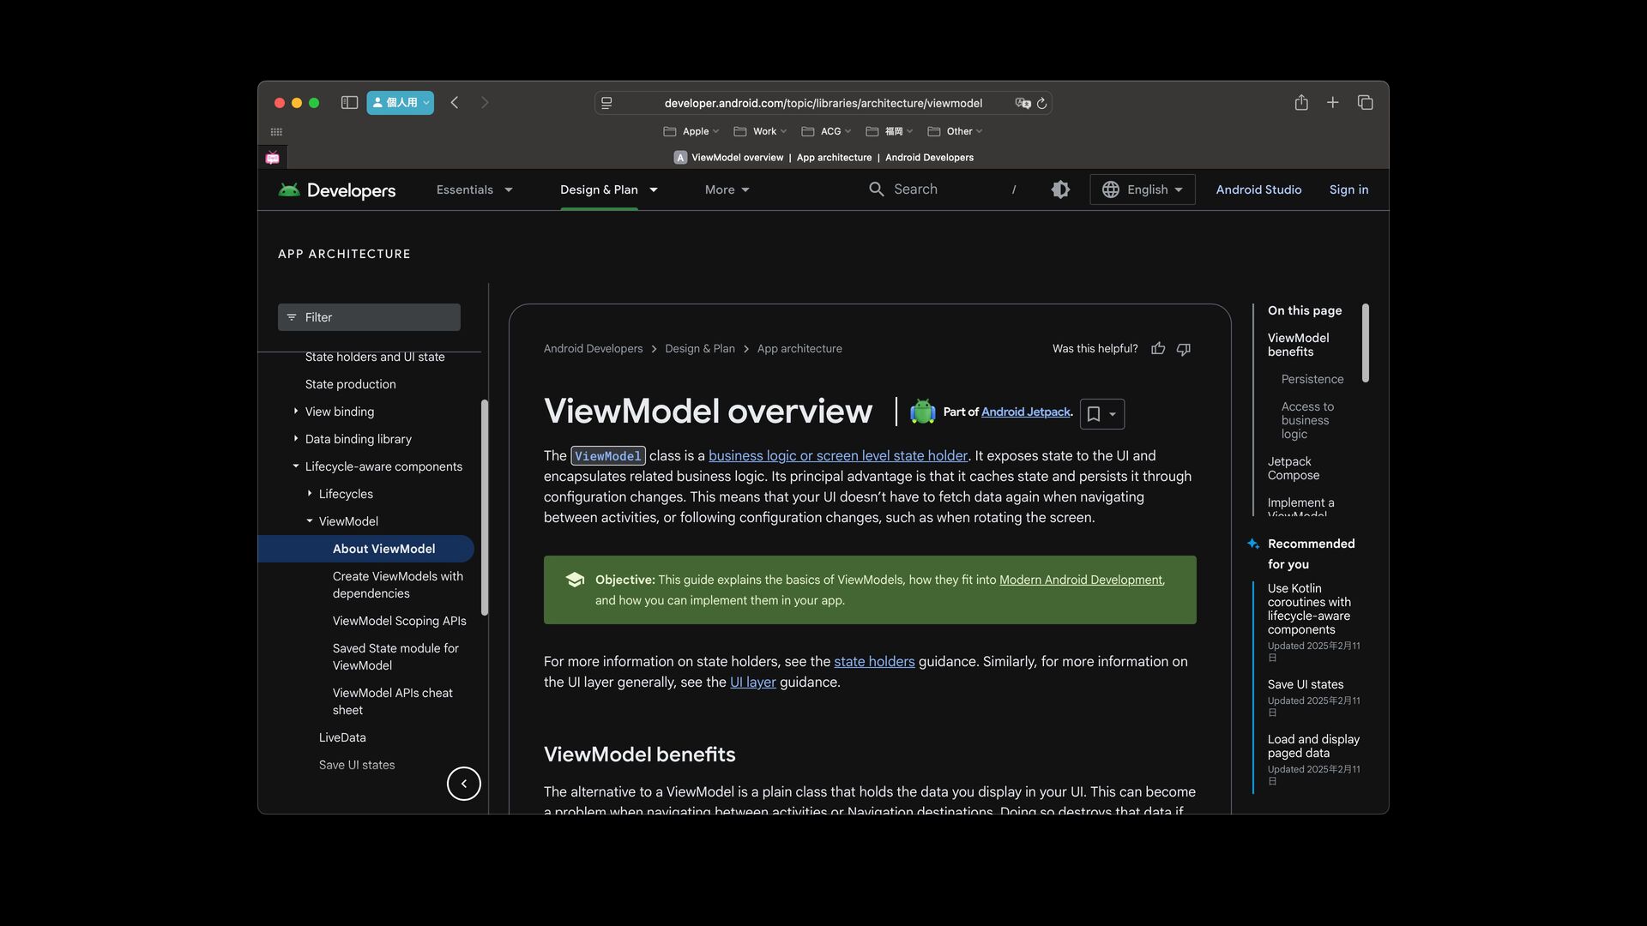This screenshot has height=926, width=1647.
Task: Click the filter lines icon
Action: pyautogui.click(x=292, y=317)
